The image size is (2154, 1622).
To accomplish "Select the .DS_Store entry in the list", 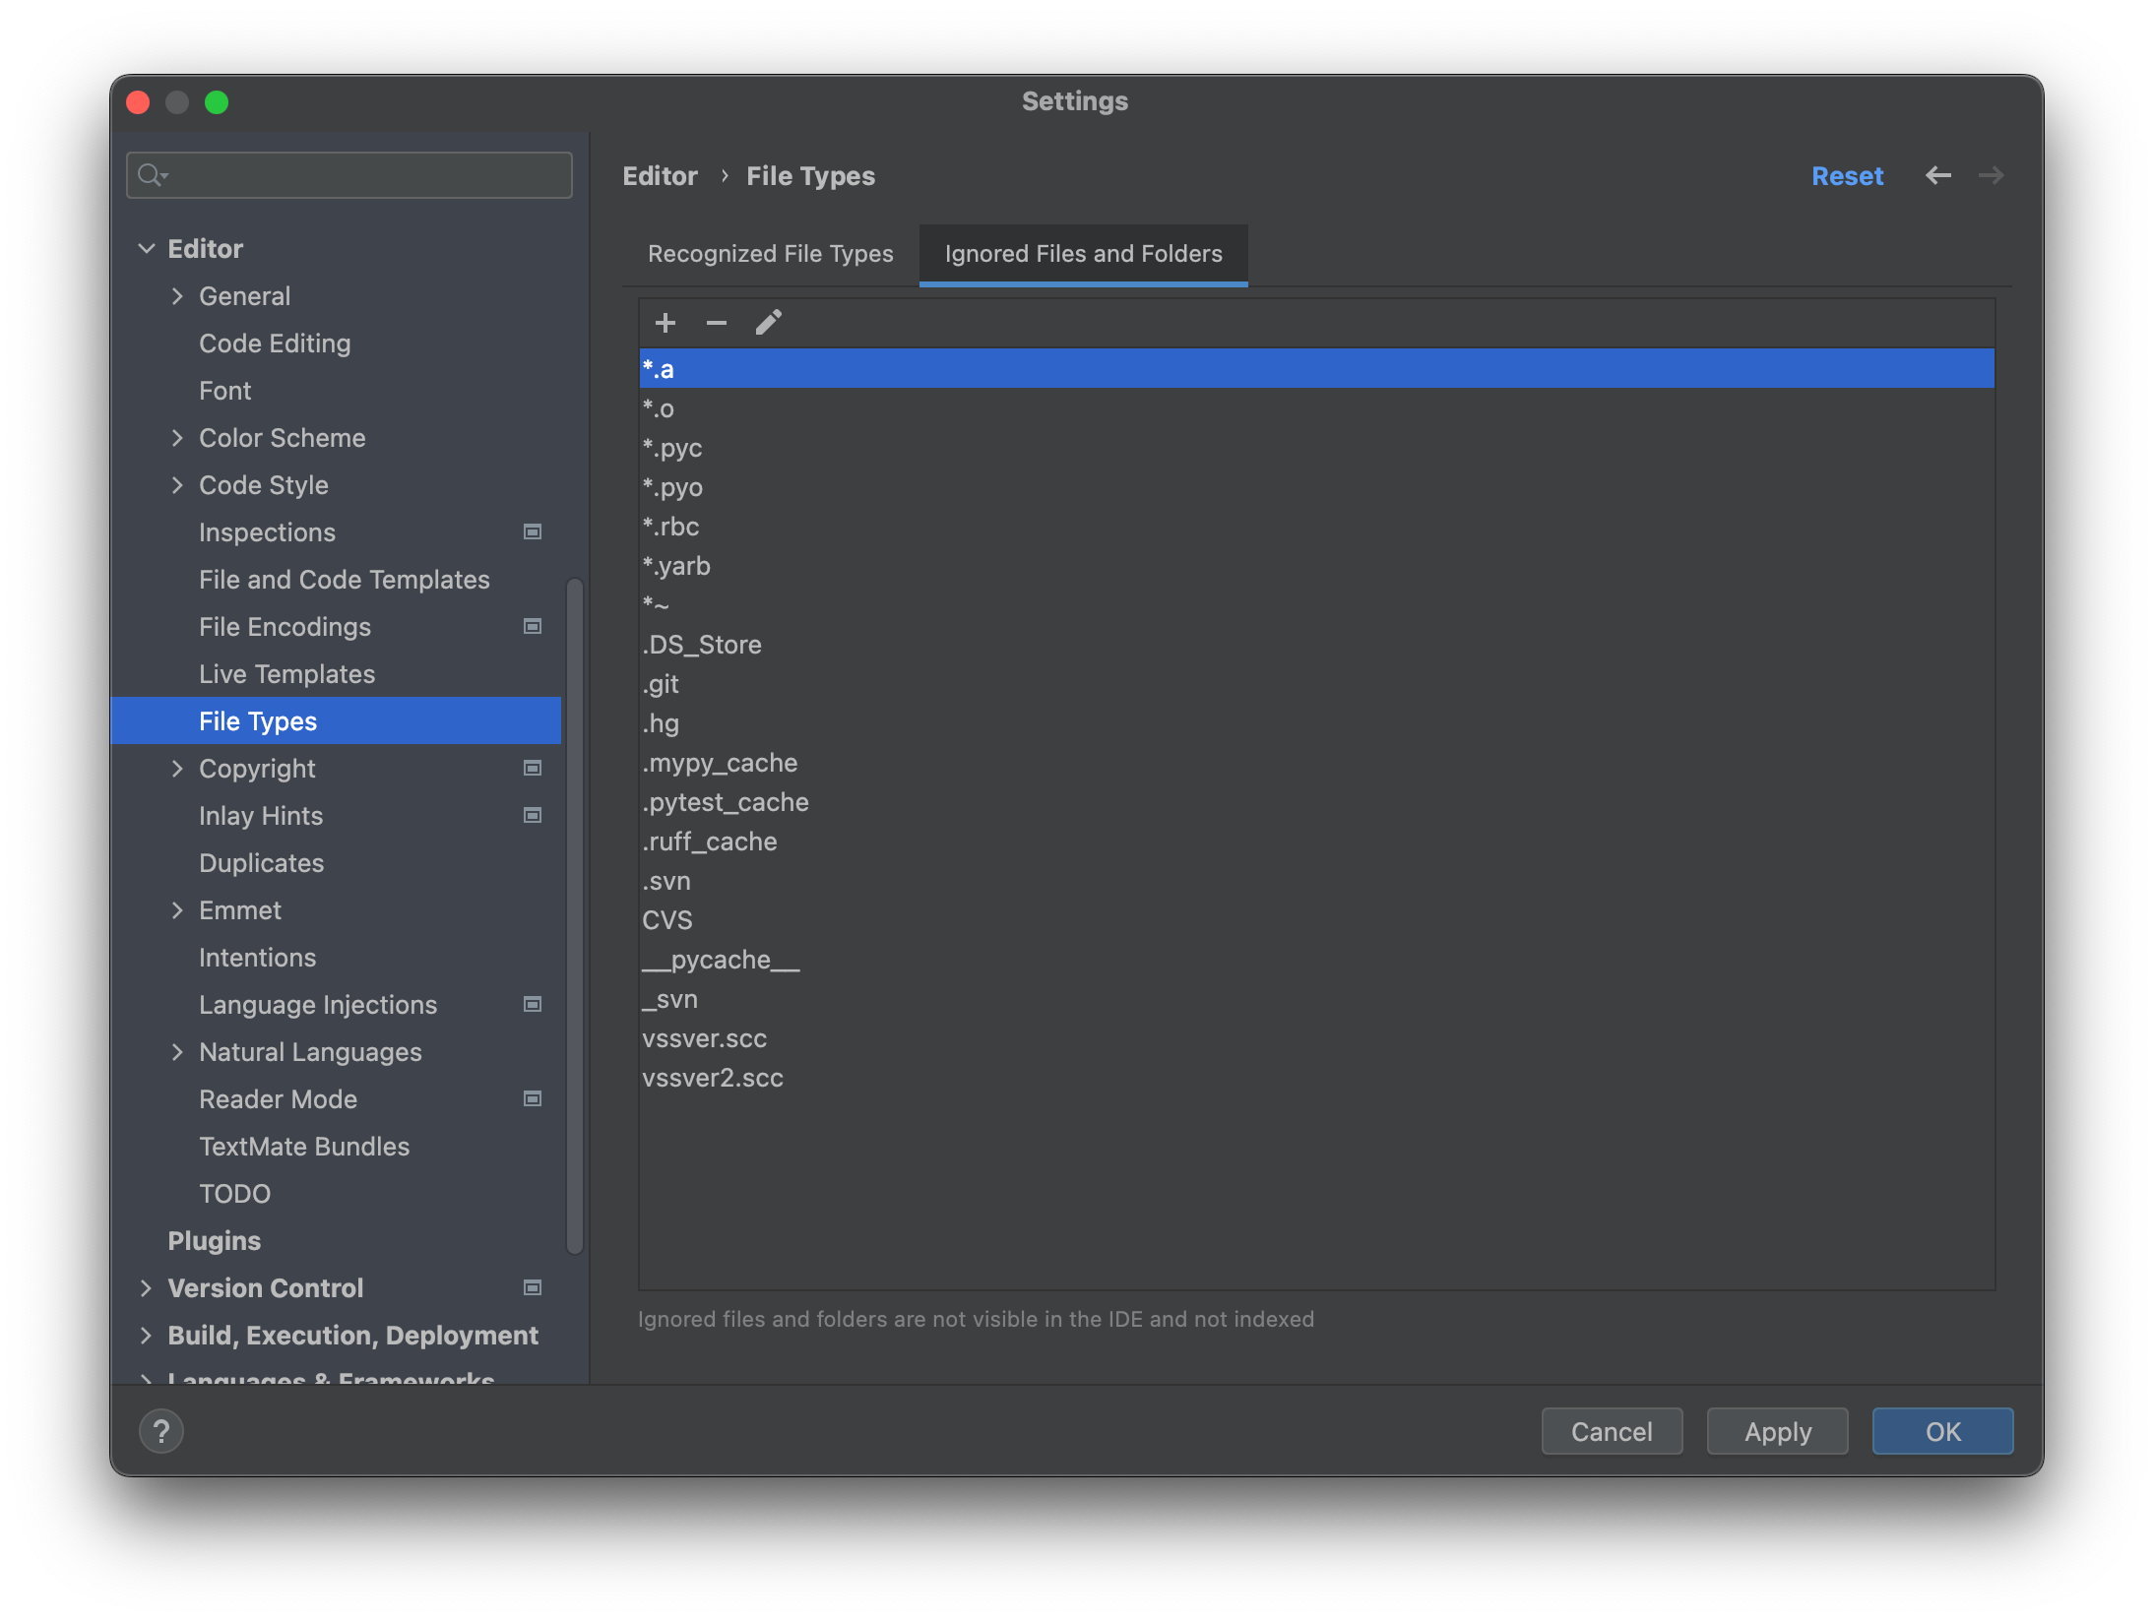I will pyautogui.click(x=702, y=644).
